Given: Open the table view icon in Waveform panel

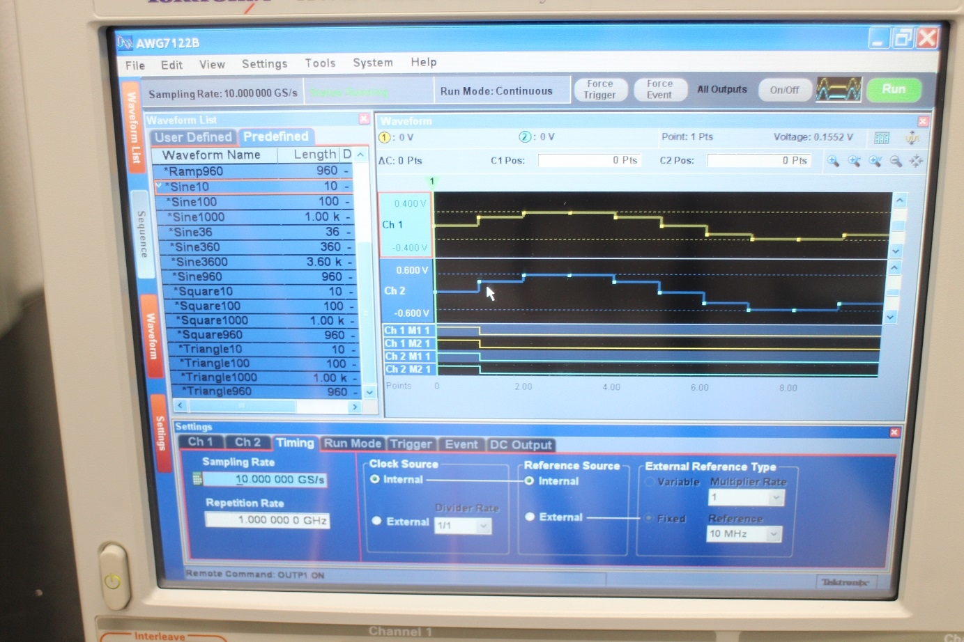Looking at the screenshot, I should (x=881, y=138).
